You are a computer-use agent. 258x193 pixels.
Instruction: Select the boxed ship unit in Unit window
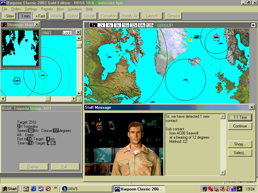coord(17,81)
